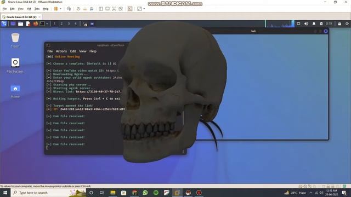Switch to workspace 1 in Kali panel
The height and width of the screenshot is (197, 351).
point(54,24)
